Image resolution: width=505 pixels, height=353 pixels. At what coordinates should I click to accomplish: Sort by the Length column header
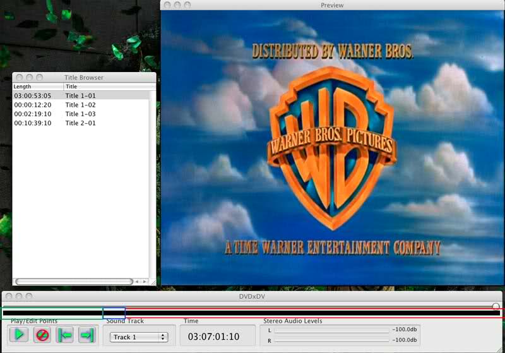38,87
